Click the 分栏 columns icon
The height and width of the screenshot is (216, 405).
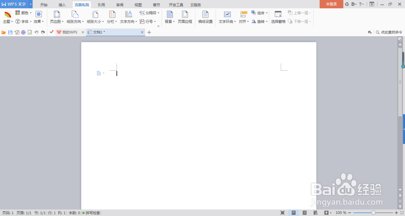point(112,14)
